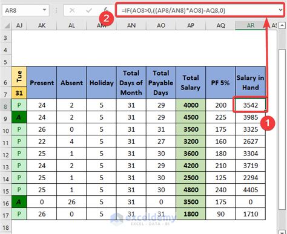Click the Total Payable Days header

point(161,83)
